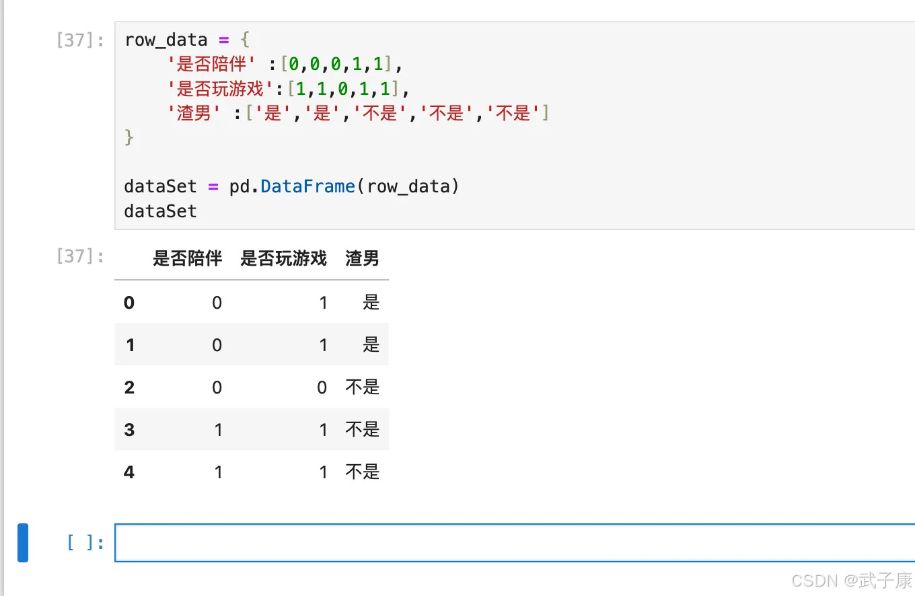The height and width of the screenshot is (596, 915).
Task: Click row index 1 in the DataFrame
Action: tap(130, 345)
